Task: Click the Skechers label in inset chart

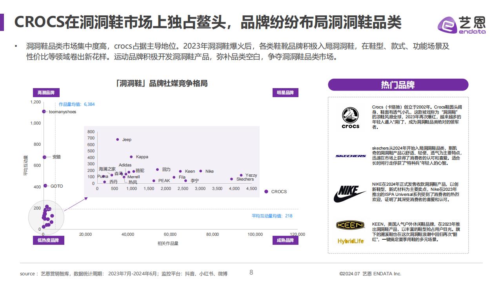Action: point(245,179)
